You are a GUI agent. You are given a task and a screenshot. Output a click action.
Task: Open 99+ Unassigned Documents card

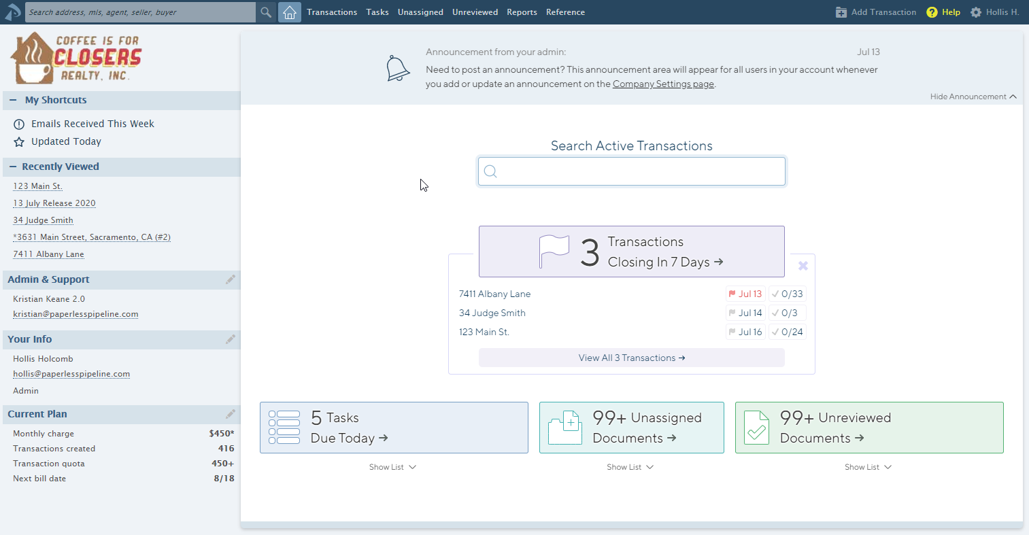coord(632,428)
